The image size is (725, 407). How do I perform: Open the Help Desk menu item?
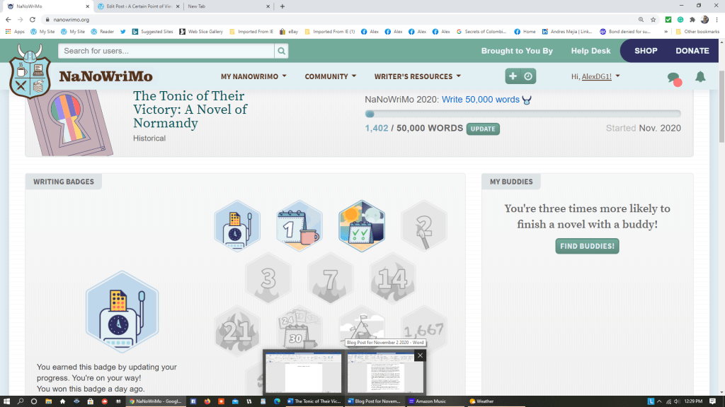590,51
